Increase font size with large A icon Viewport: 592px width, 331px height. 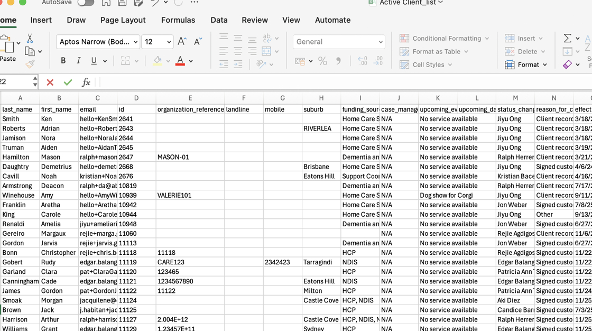pos(182,42)
